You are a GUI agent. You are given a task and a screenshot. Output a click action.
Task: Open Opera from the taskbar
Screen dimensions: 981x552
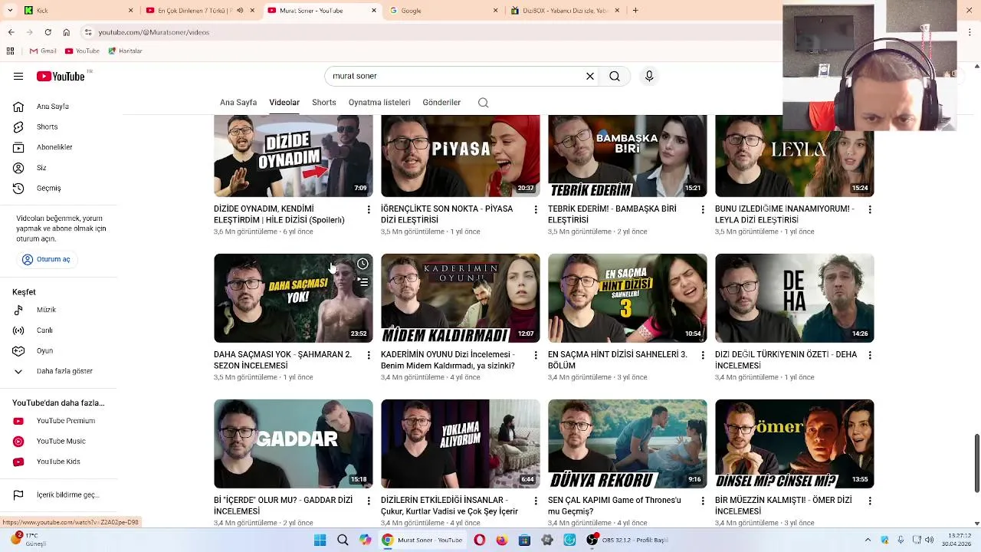[480, 540]
